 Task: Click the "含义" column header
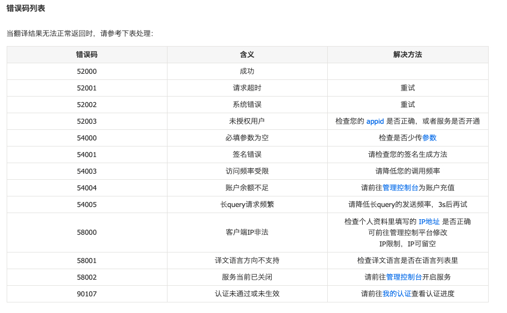coord(247,54)
